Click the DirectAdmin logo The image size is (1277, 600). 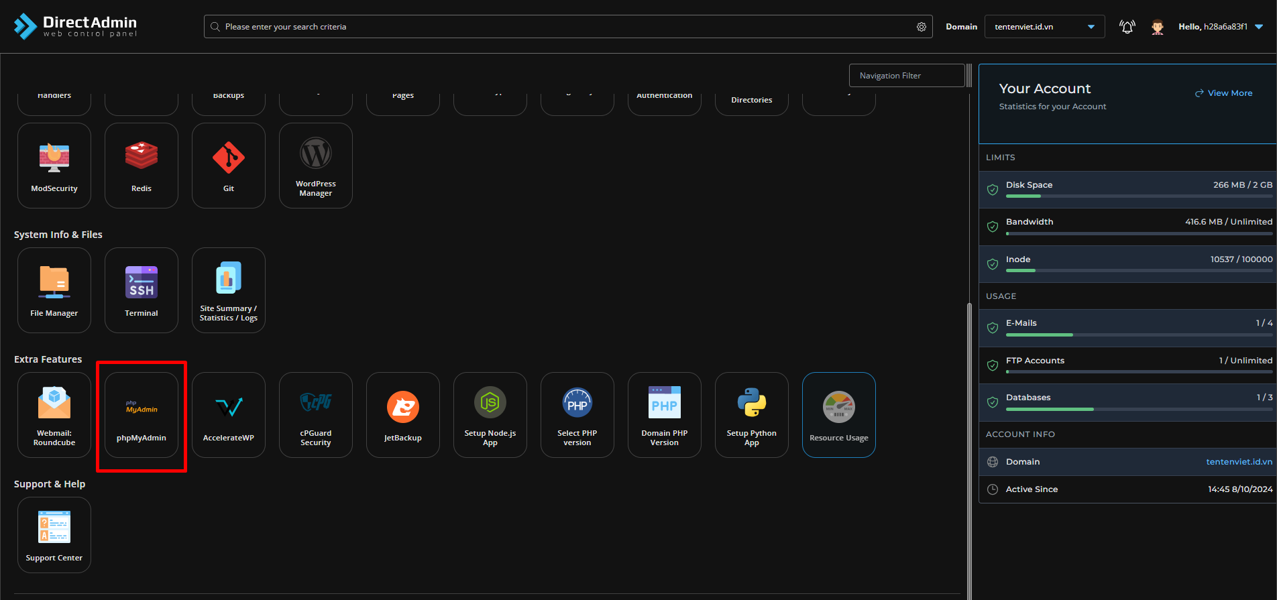pyautogui.click(x=75, y=26)
